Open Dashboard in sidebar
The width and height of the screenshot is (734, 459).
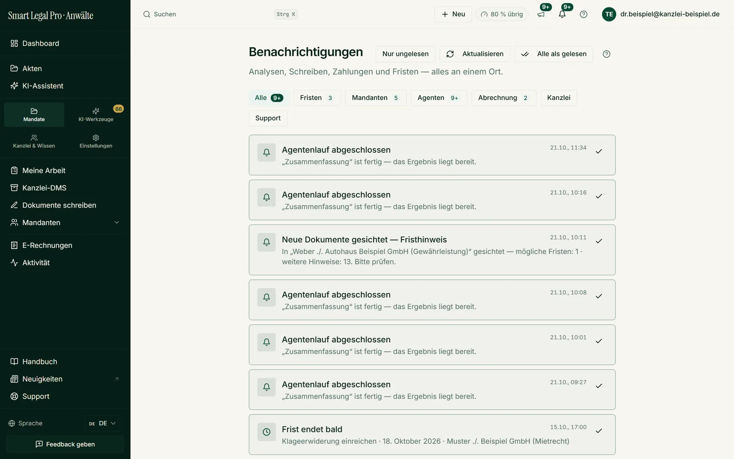point(65,44)
